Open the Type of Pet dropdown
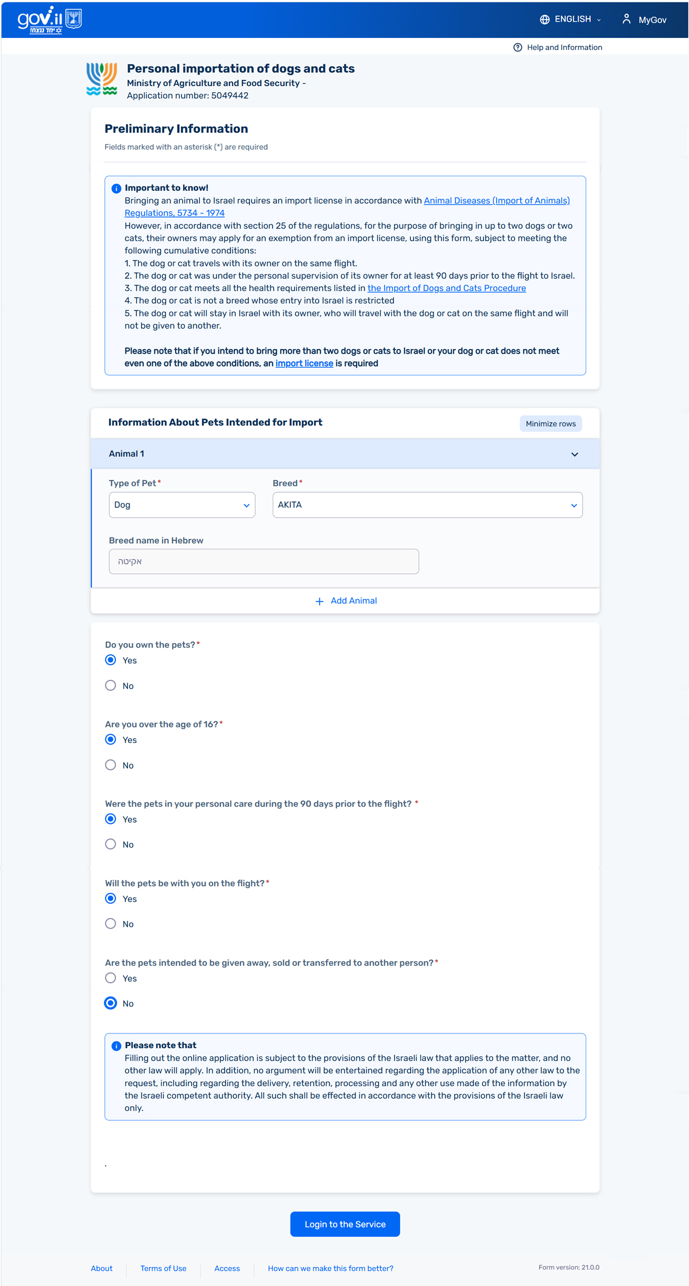 pyautogui.click(x=181, y=505)
